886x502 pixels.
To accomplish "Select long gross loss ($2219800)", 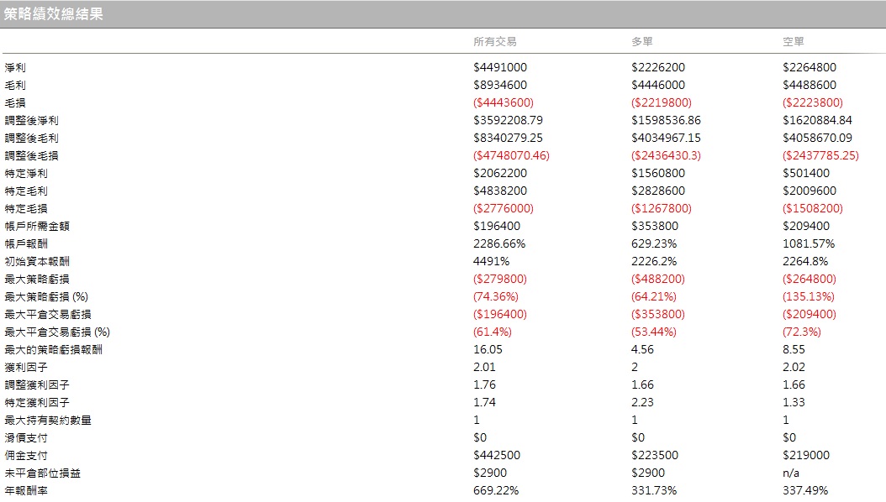I will click(x=661, y=102).
